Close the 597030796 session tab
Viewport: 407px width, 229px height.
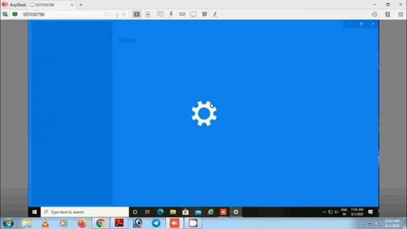pyautogui.click(x=72, y=4)
